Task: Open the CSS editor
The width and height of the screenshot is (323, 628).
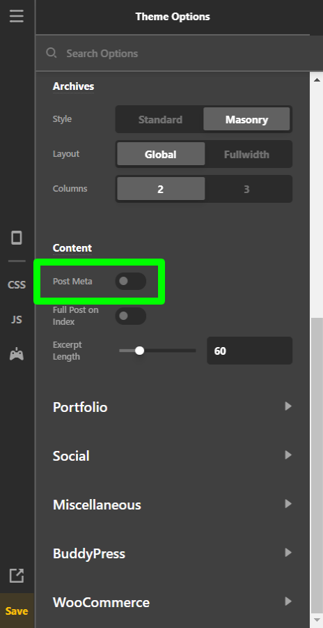Action: [17, 285]
